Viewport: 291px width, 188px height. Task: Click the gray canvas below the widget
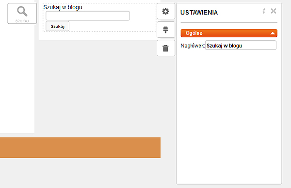(97, 87)
